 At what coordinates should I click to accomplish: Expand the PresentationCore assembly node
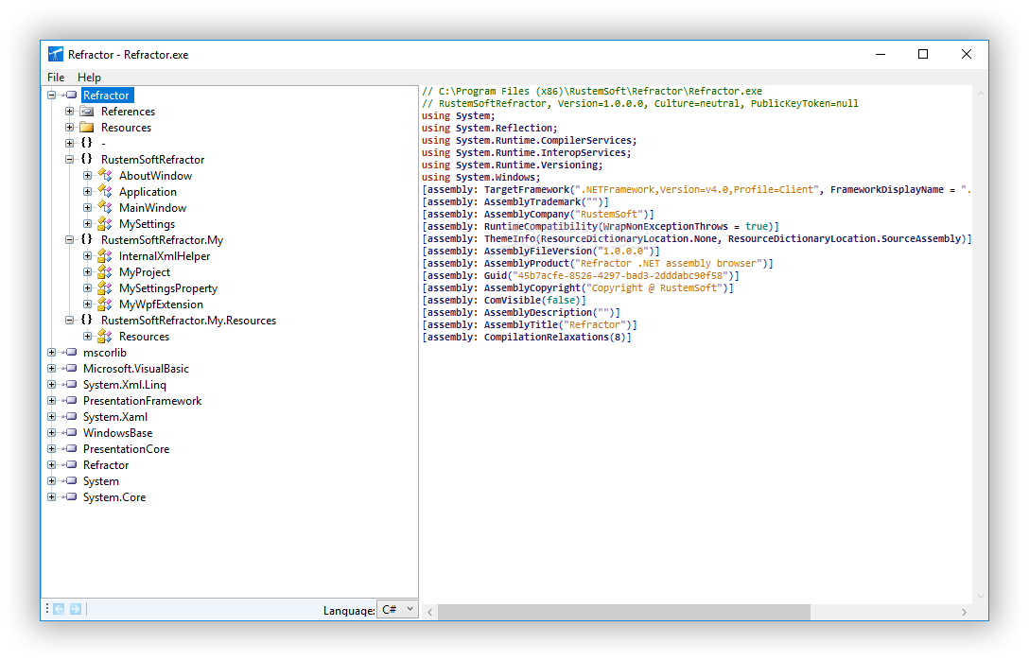52,449
